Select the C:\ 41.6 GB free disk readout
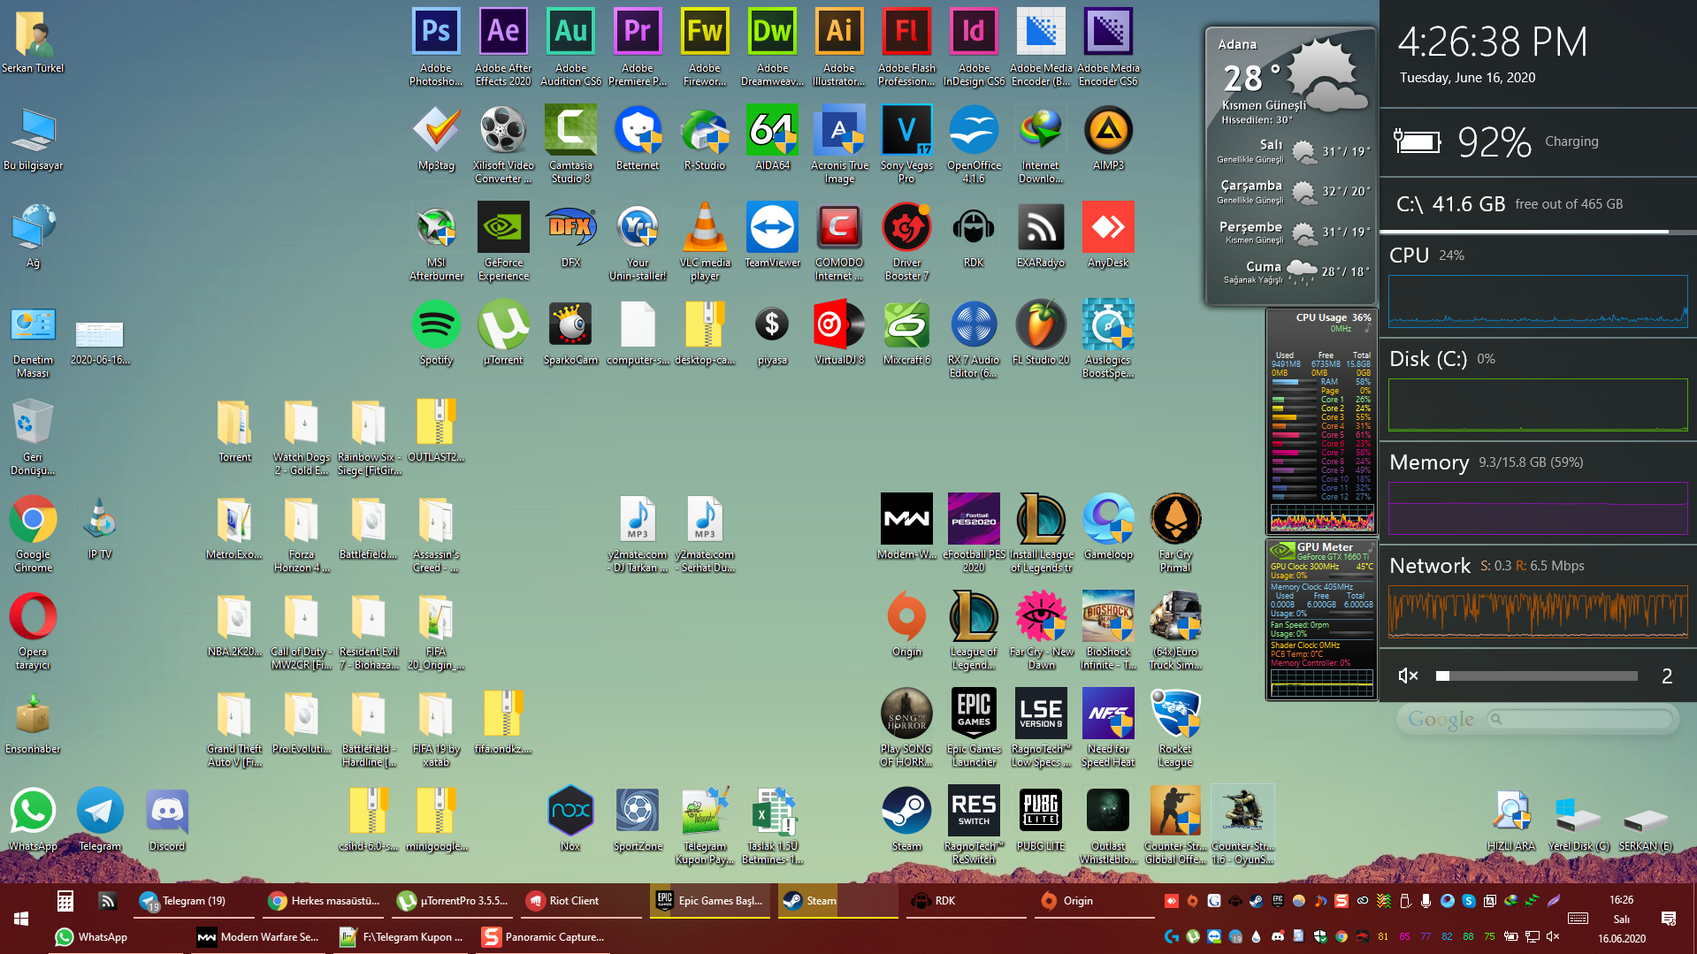Screen dimensions: 1697x954 click(x=1510, y=204)
